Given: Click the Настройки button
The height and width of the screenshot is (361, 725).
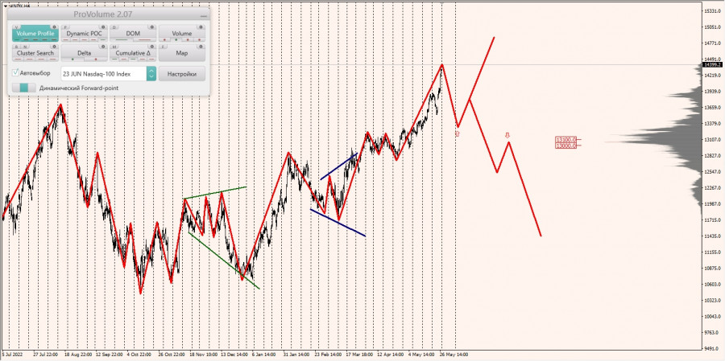Looking at the screenshot, I should coord(182,74).
